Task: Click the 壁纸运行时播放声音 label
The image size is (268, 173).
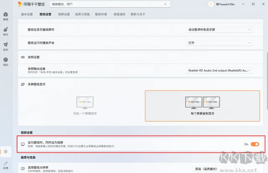Action: pyautogui.click(x=41, y=43)
